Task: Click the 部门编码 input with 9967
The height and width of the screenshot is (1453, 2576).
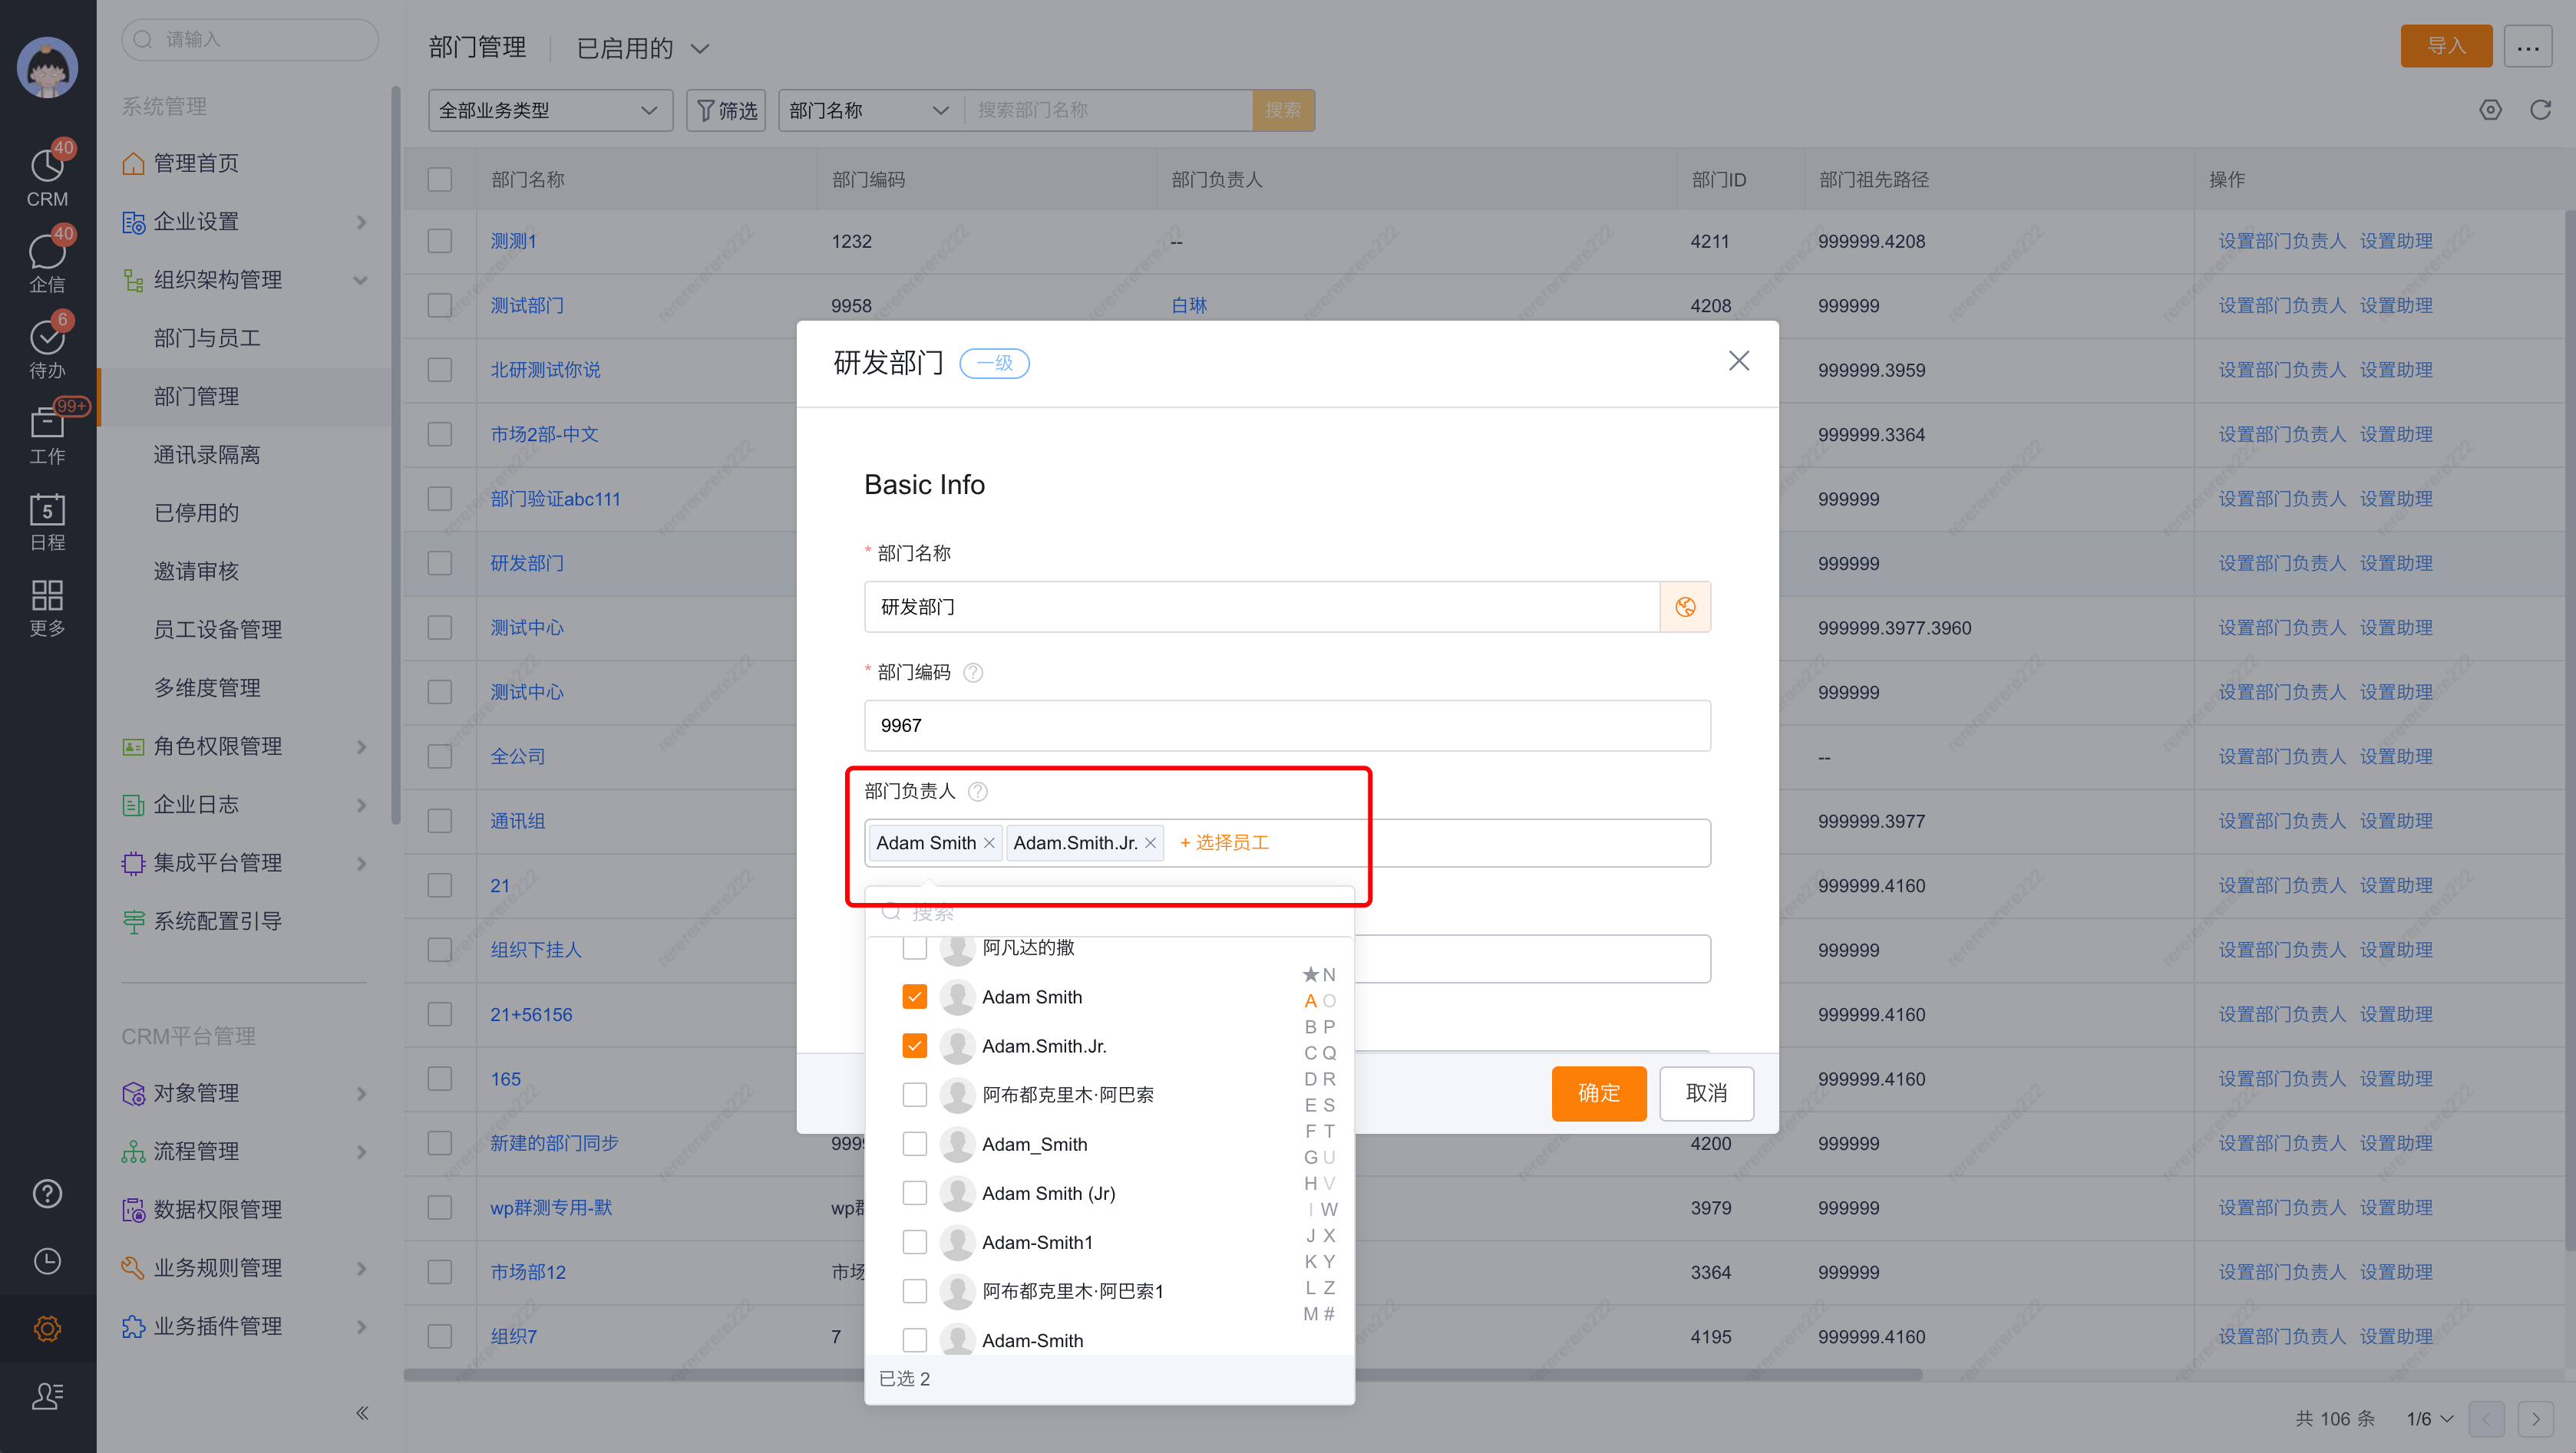Action: click(1287, 726)
